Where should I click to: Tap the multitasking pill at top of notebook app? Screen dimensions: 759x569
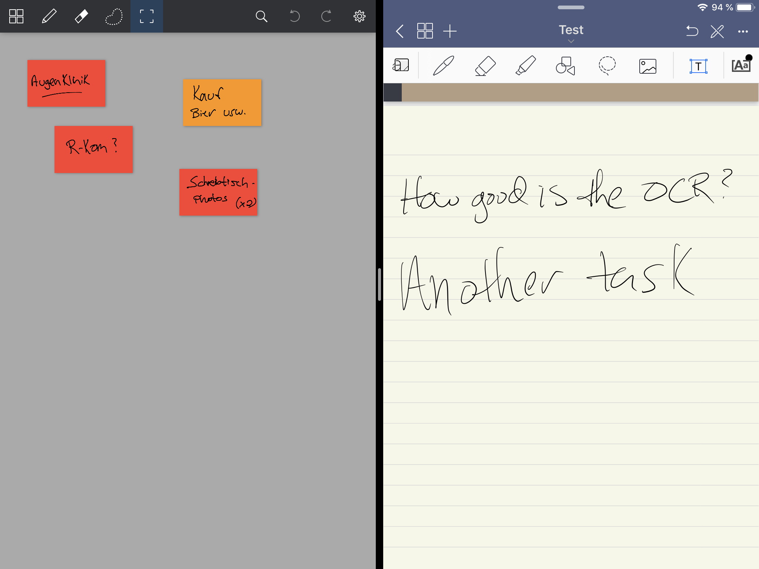(571, 7)
